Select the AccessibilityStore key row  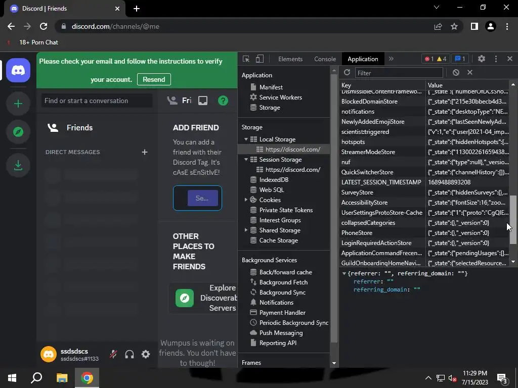(425, 203)
